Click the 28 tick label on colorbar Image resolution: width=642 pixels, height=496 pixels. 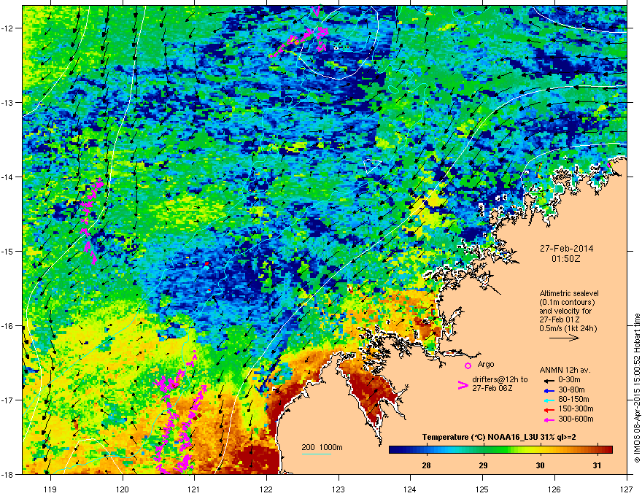[x=426, y=465]
